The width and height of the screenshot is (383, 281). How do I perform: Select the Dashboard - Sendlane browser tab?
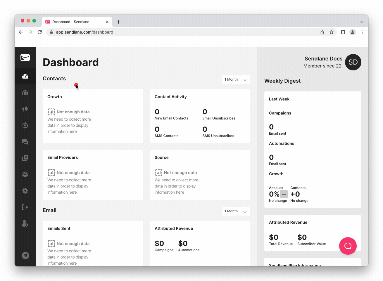pyautogui.click(x=77, y=22)
